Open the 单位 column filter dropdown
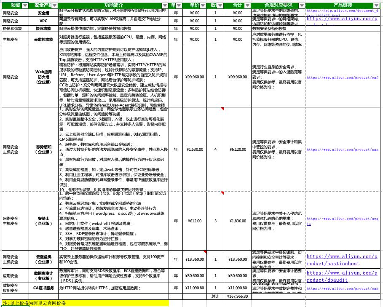This screenshot has width=383, height=307. [x=179, y=5]
